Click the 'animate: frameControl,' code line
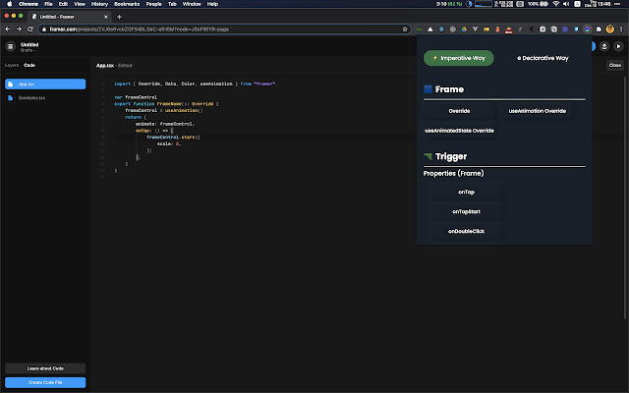Viewport: 629px width, 393px height. click(165, 124)
